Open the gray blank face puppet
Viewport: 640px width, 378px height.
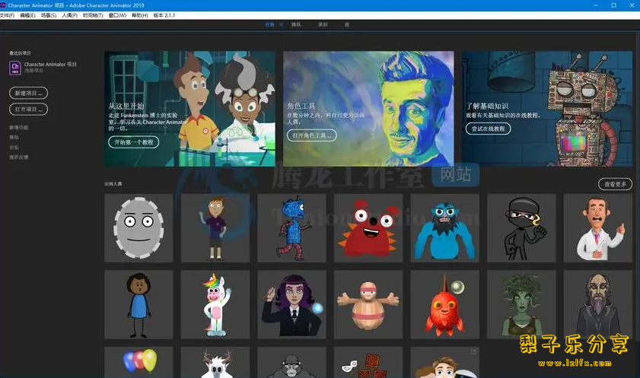coord(139,228)
